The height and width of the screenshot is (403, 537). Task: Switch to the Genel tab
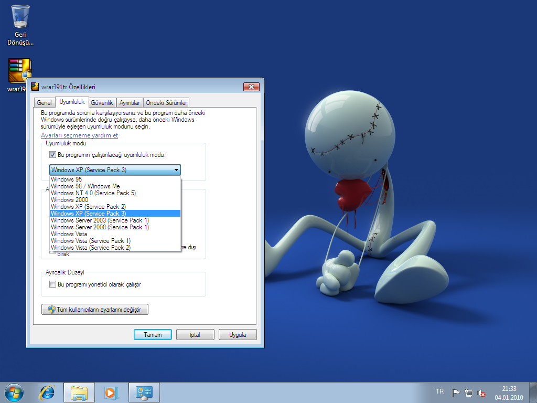click(44, 103)
